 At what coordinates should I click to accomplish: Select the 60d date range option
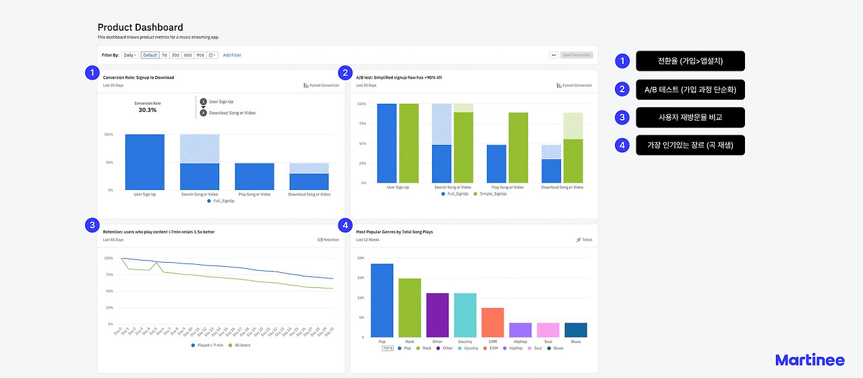187,55
